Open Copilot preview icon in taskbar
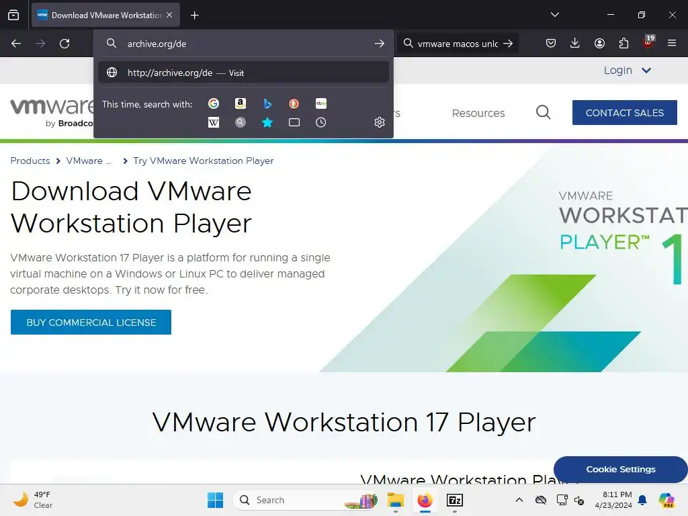688x516 pixels. pos(666,500)
